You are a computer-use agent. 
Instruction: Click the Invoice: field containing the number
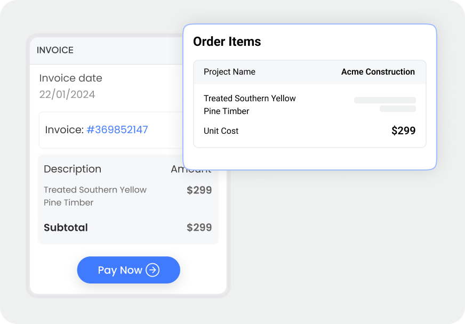tap(96, 129)
